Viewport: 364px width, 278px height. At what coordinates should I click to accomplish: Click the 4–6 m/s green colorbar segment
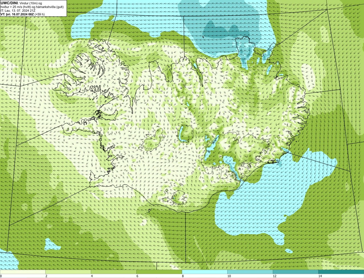[114, 272]
